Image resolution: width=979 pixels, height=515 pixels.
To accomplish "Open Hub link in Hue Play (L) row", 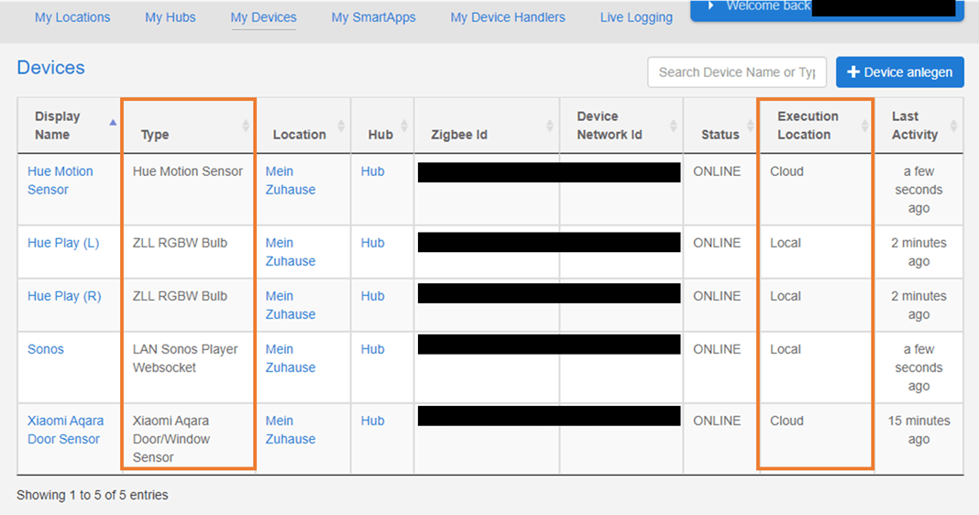I will [x=373, y=243].
